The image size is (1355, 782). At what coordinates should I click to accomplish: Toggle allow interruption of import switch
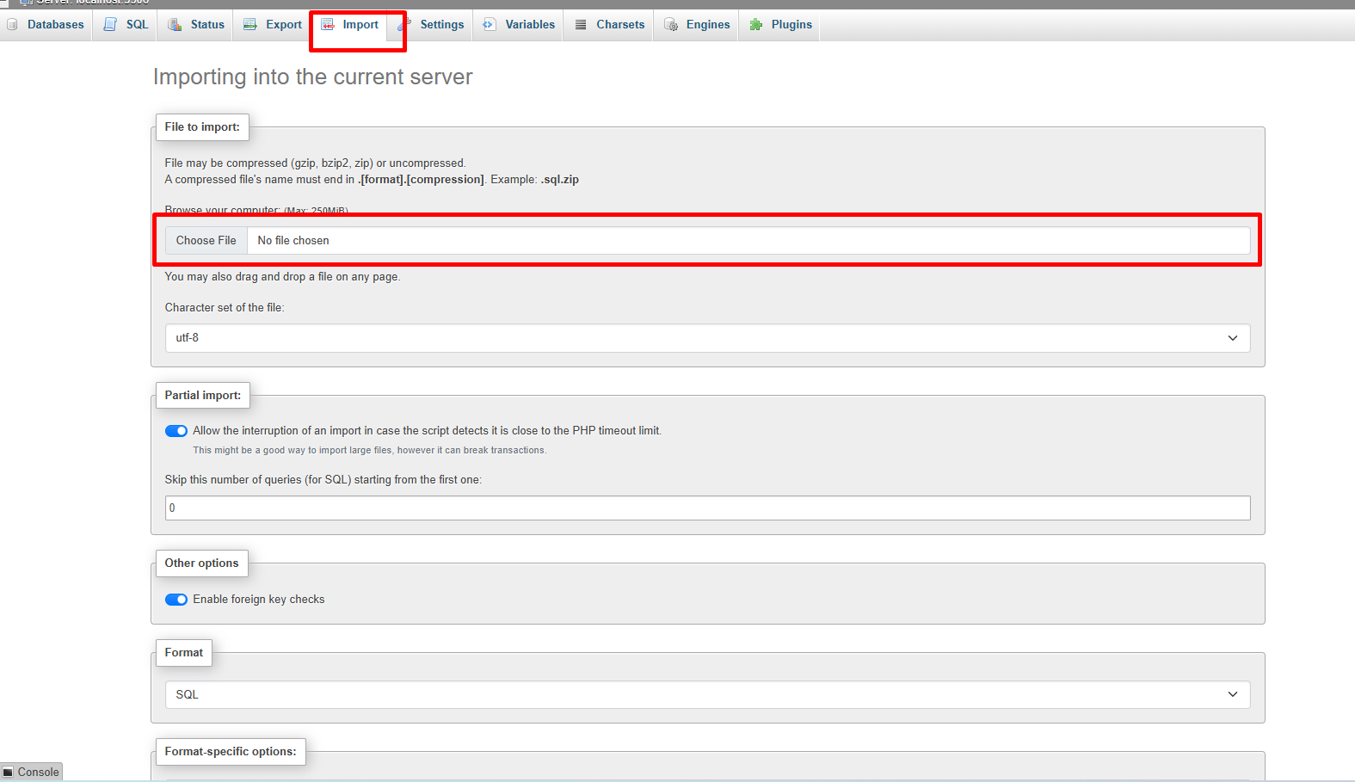[x=176, y=431]
